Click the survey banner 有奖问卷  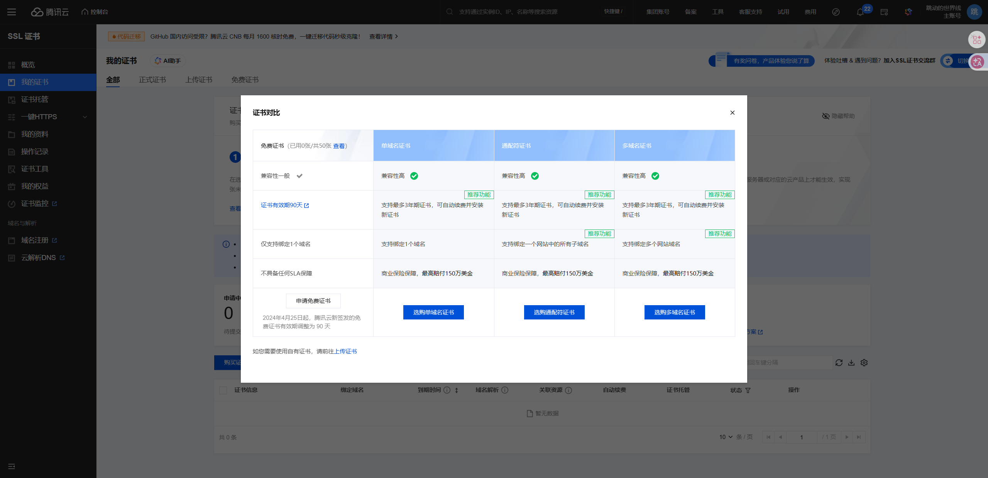761,61
